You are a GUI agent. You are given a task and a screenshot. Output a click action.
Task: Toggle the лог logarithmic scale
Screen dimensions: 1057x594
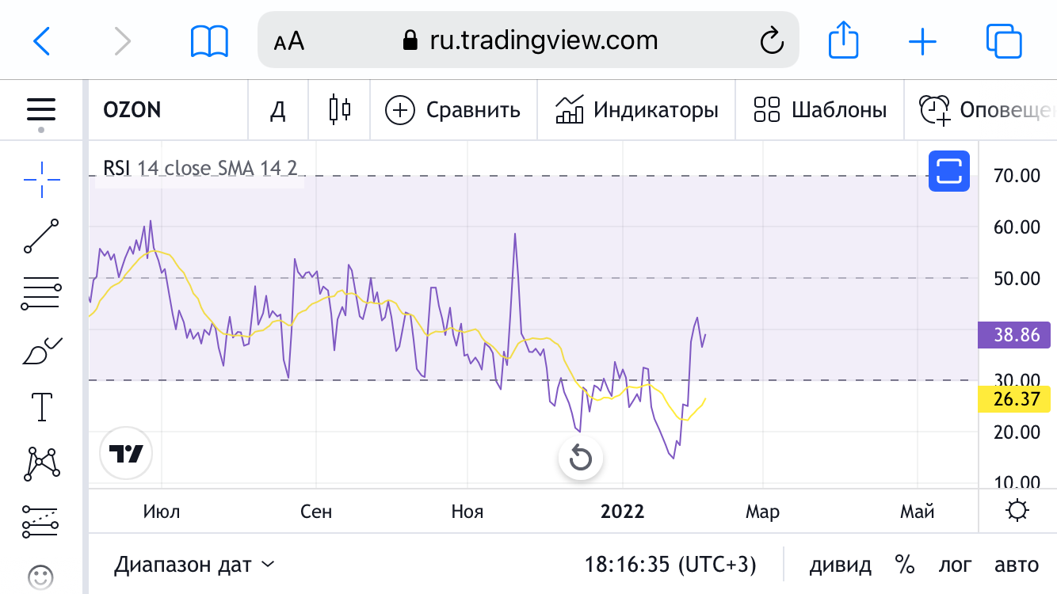[x=955, y=565]
